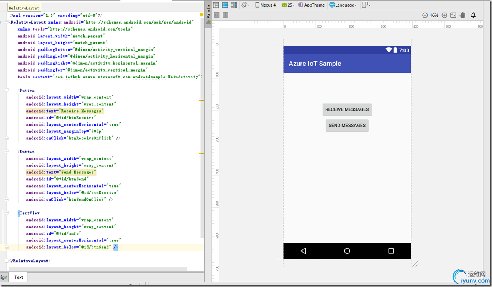Collapse the first Button tag fold marker
Viewport: 492px width, 287px height.
[x=7, y=90]
